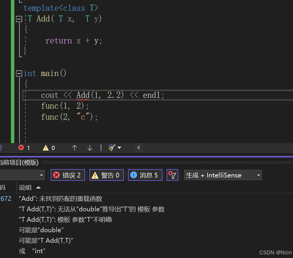The height and width of the screenshot is (258, 293).
Task: Select the 或 "int" message row
Action: 32,251
